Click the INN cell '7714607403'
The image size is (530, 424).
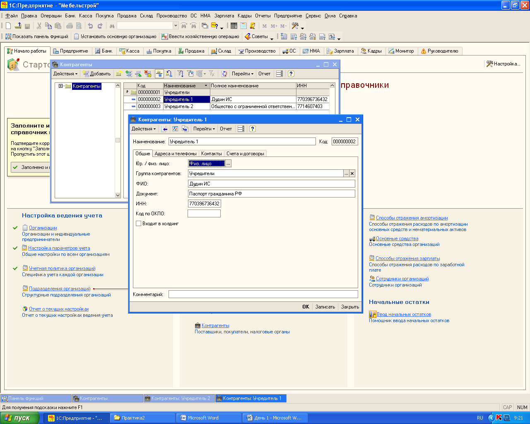pos(313,106)
